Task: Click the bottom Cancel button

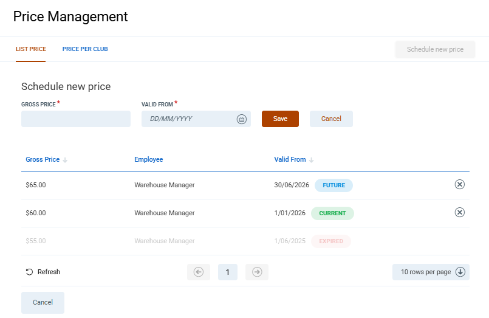Action: pos(43,302)
